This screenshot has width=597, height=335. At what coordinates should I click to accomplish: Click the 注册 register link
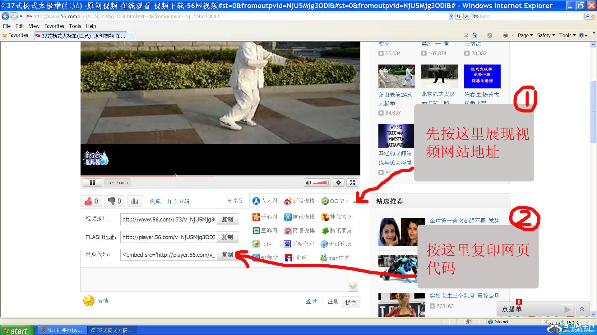pyautogui.click(x=333, y=301)
